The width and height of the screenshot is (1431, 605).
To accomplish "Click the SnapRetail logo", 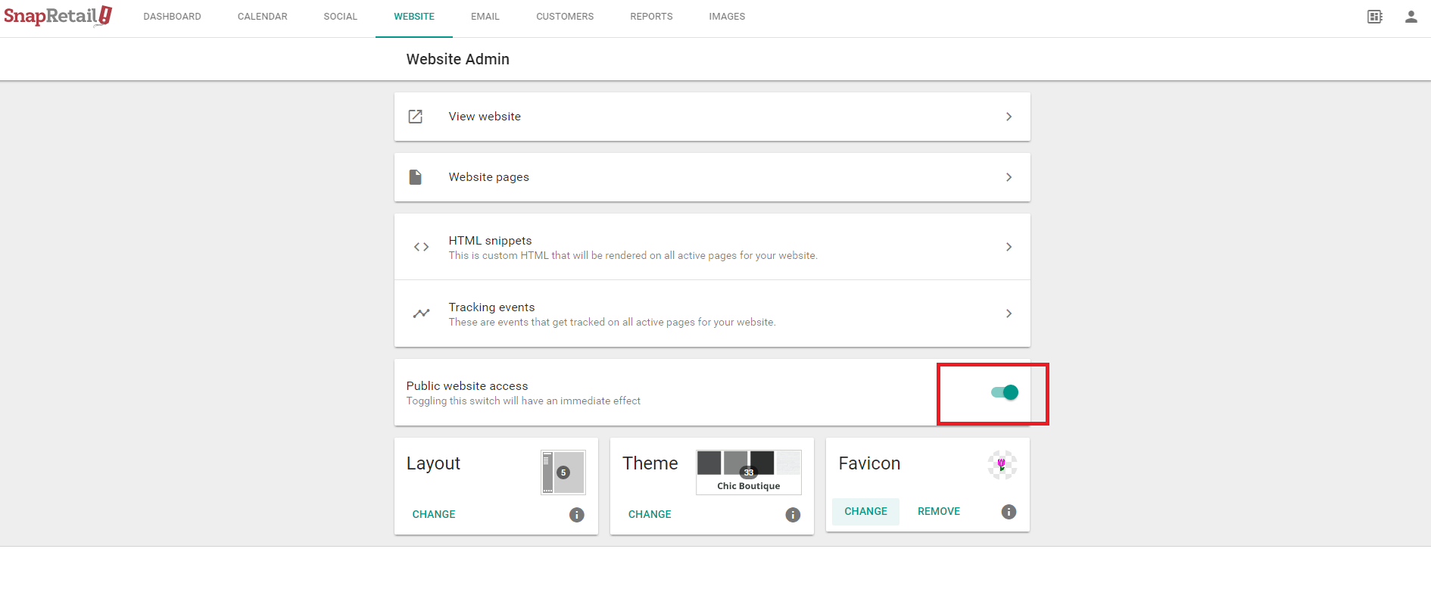I will pos(58,16).
